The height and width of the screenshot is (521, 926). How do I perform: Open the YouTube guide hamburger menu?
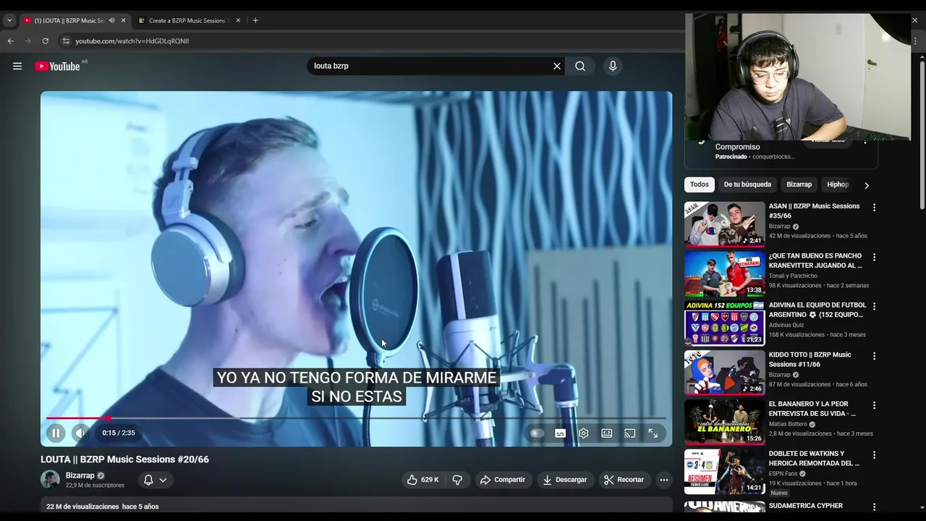click(17, 66)
